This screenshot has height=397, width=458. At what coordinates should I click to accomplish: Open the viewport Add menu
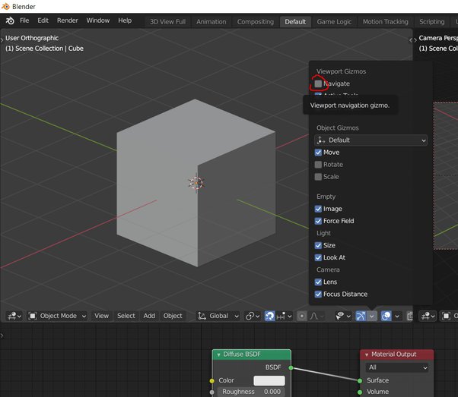(149, 316)
